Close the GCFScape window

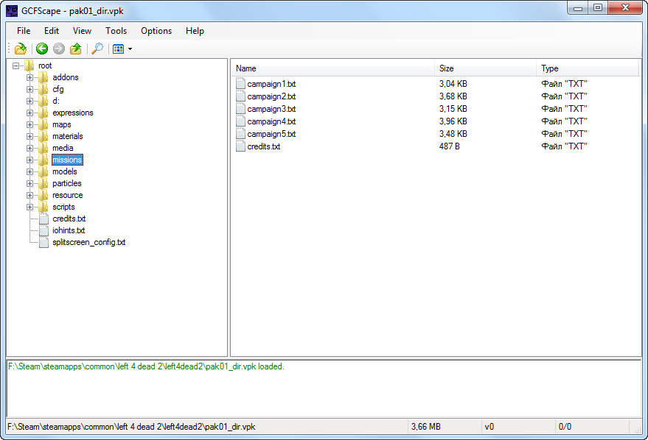click(625, 8)
